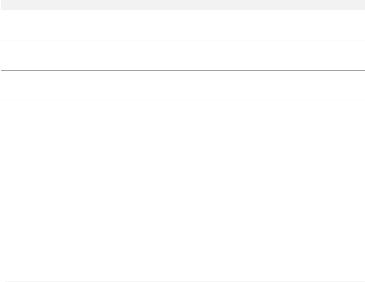This screenshot has height=282, width=365.
Task: Click the divider line under the third row
Action: point(182,101)
